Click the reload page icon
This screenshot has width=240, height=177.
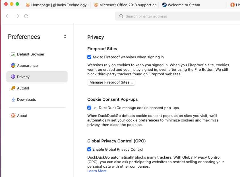click(26, 16)
